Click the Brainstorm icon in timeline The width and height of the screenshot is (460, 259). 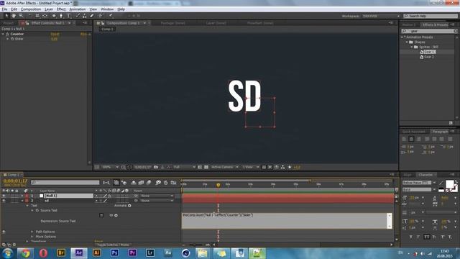point(158,183)
